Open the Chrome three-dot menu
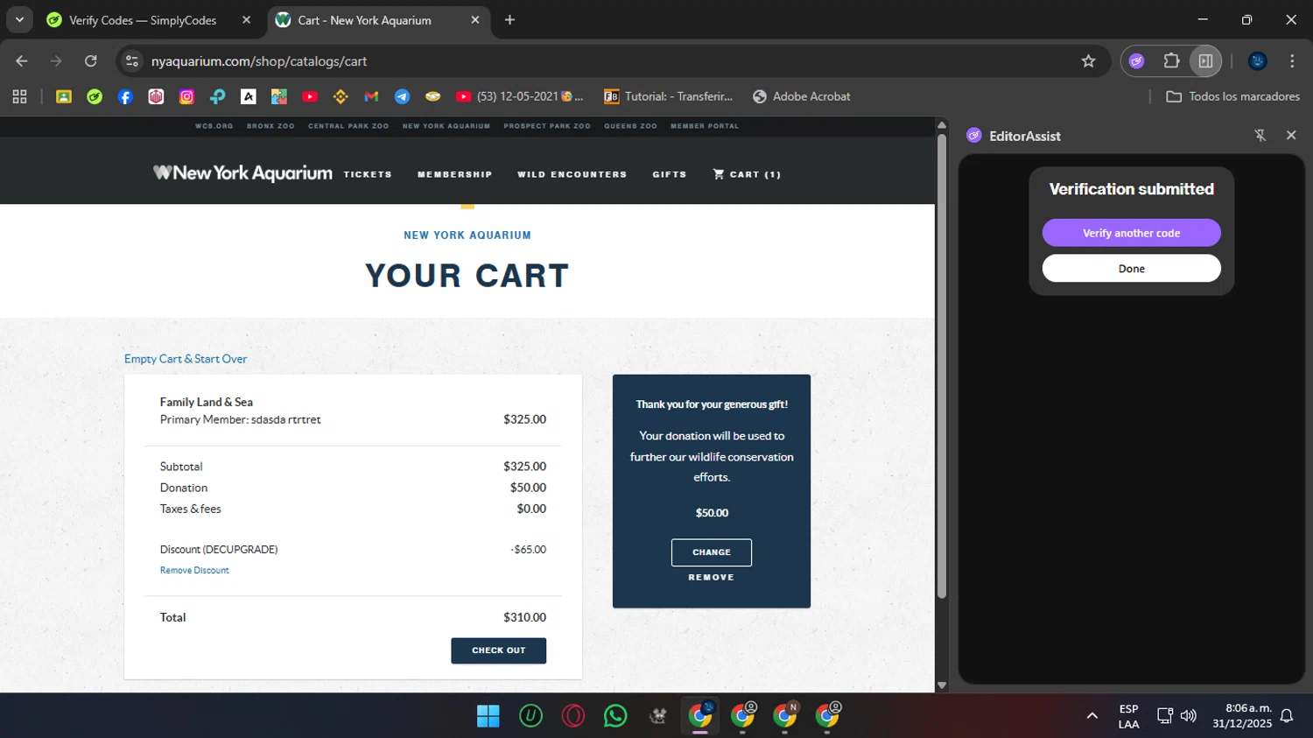Screen dimensions: 1313x738 pyautogui.click(x=1292, y=61)
